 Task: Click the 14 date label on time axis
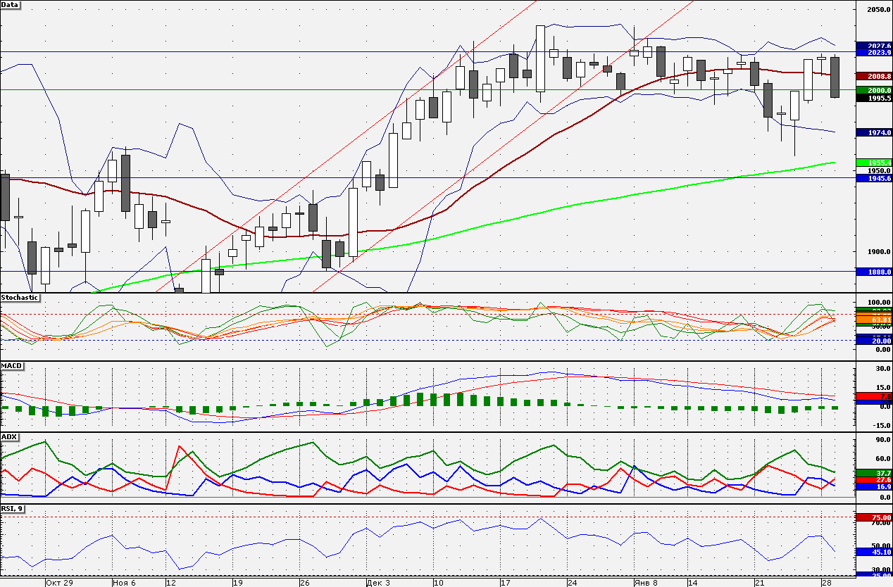click(x=692, y=583)
